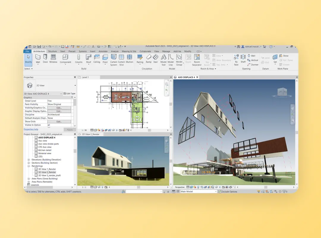321x238 pixels.
Task: Expand the Elevations (Building Elevation) node
Action: [x=29, y=160]
